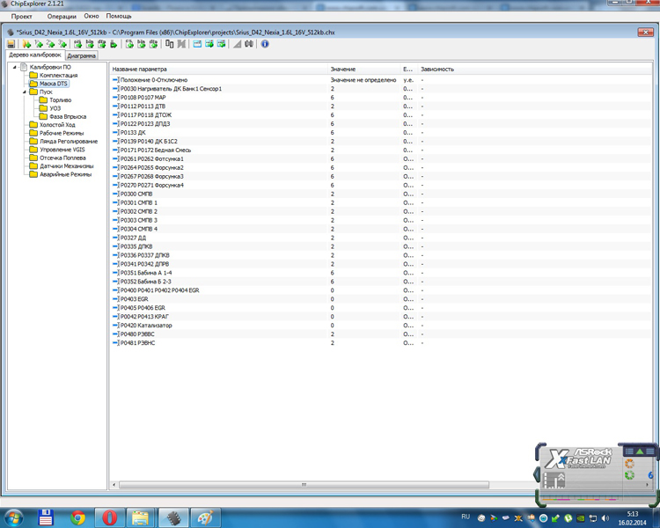
Task: Collapse the Пуск folder node
Action: coord(25,92)
